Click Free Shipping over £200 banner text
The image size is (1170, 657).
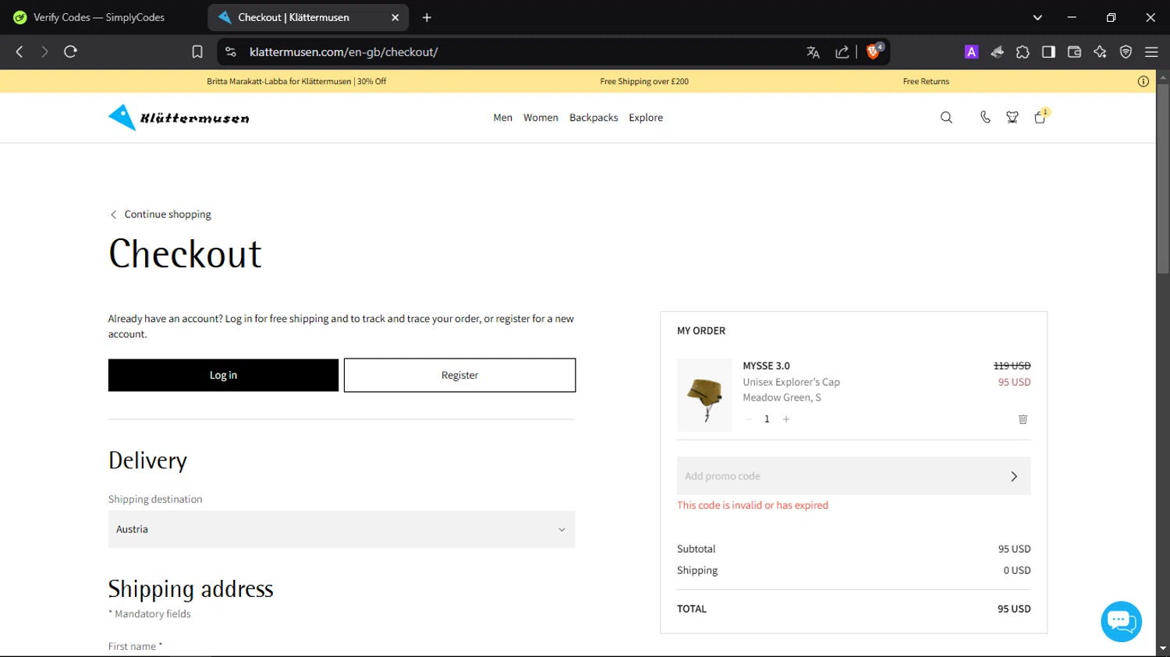click(x=644, y=81)
